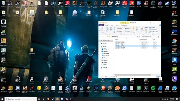Open the Recycle Bin desktop icon
Image resolution: width=180 pixels, height=101 pixels.
3,4
